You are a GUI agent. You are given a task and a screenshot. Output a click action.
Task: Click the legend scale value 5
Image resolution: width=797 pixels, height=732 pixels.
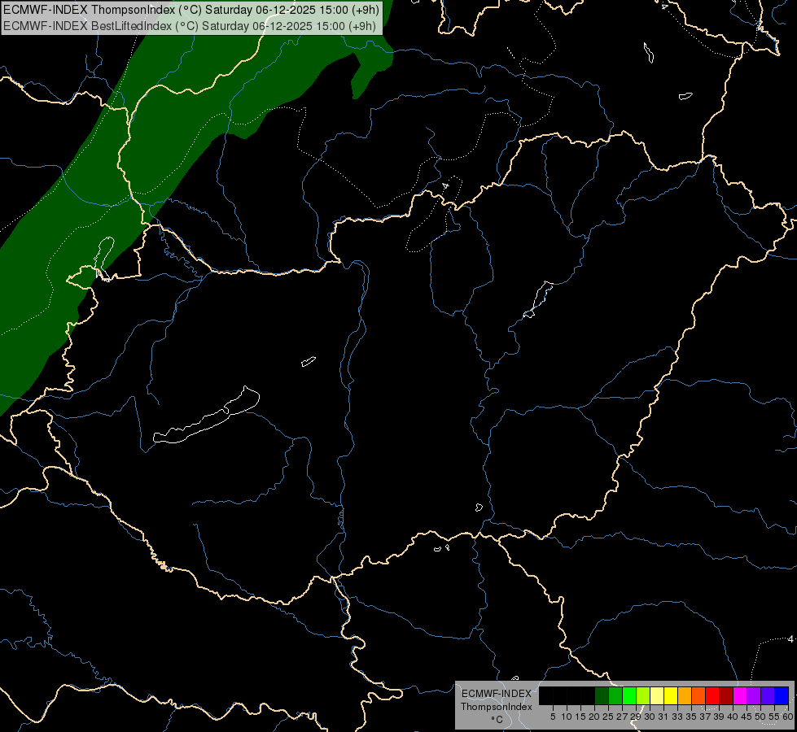click(553, 717)
